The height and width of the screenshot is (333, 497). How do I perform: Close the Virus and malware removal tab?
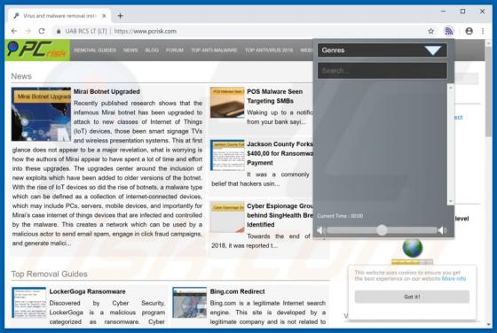click(x=104, y=15)
